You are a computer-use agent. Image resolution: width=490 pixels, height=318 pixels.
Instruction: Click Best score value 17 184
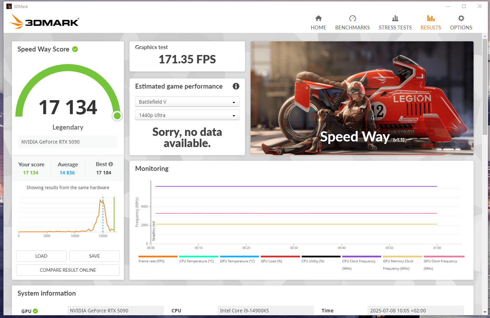pos(104,173)
